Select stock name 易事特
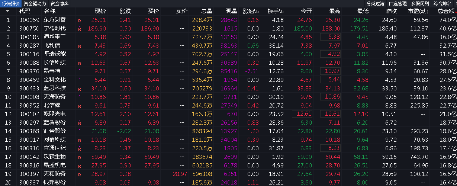Viewport: 457px width, 186px height. [x=52, y=71]
